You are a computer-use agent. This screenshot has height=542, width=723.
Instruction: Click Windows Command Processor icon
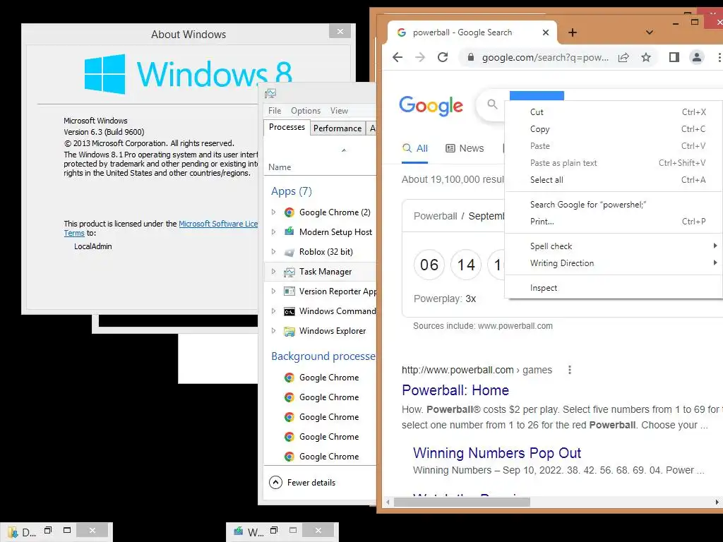(289, 311)
